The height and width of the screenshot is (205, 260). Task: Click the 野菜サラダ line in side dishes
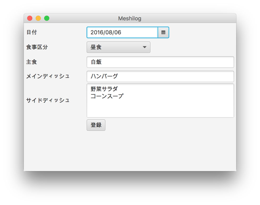(x=104, y=89)
